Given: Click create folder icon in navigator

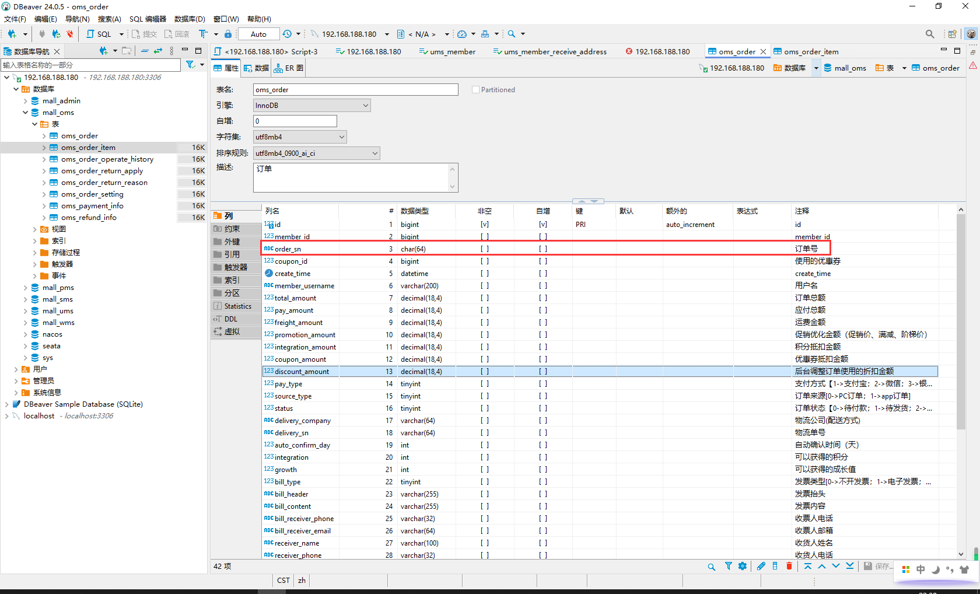Looking at the screenshot, I should 127,51.
